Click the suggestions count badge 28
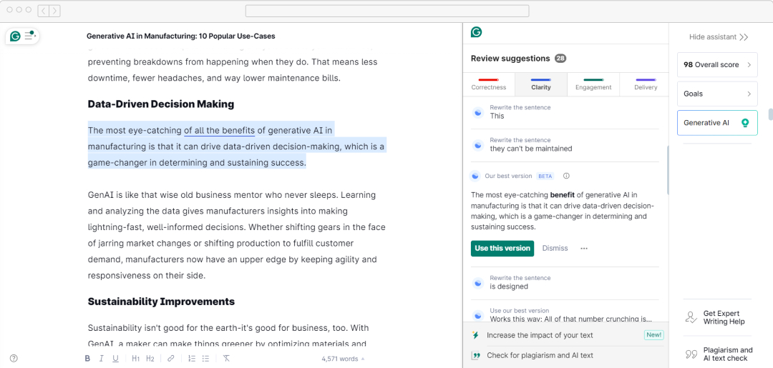 pos(560,59)
